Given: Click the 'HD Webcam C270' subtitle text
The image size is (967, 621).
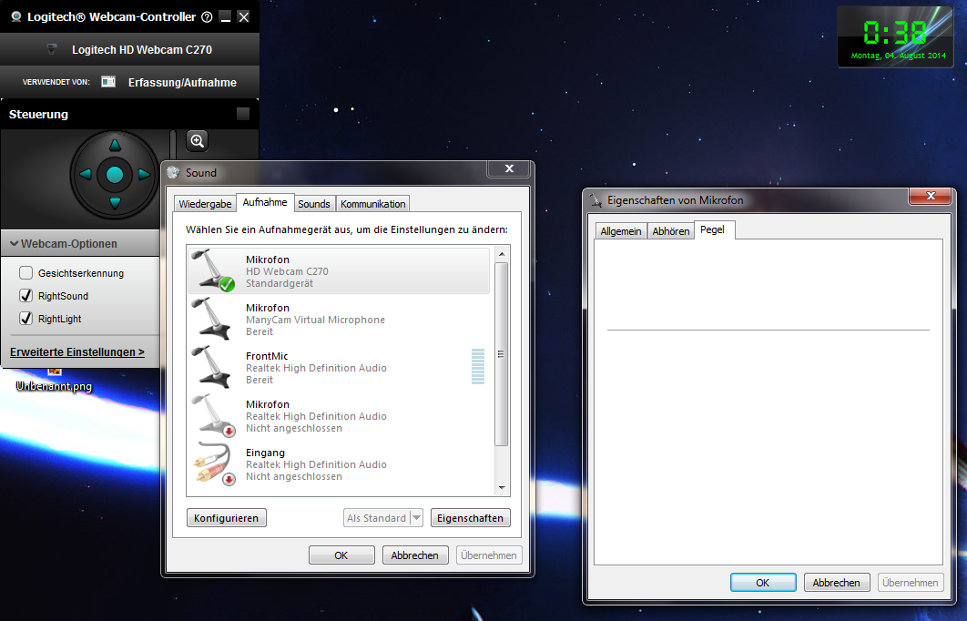Looking at the screenshot, I should coord(287,271).
